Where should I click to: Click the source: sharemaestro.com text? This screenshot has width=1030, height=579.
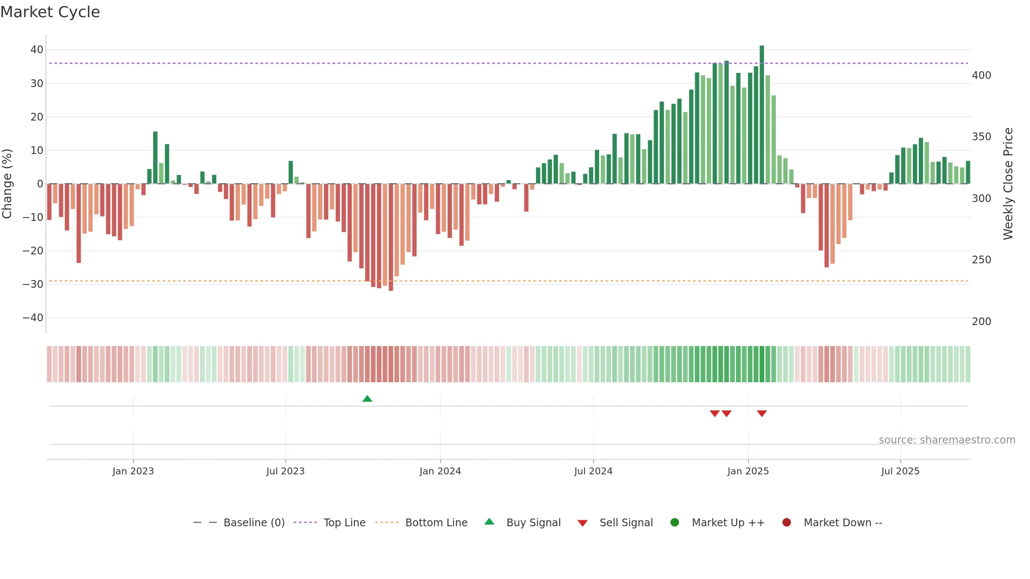pos(947,440)
